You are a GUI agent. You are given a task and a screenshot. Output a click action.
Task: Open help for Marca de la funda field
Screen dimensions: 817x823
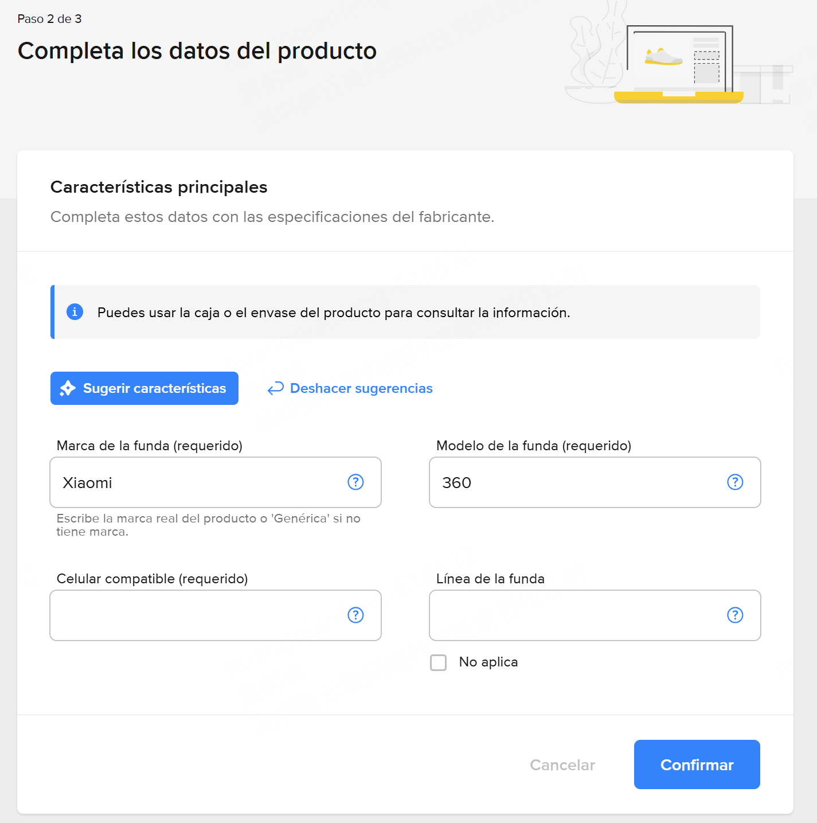(355, 482)
